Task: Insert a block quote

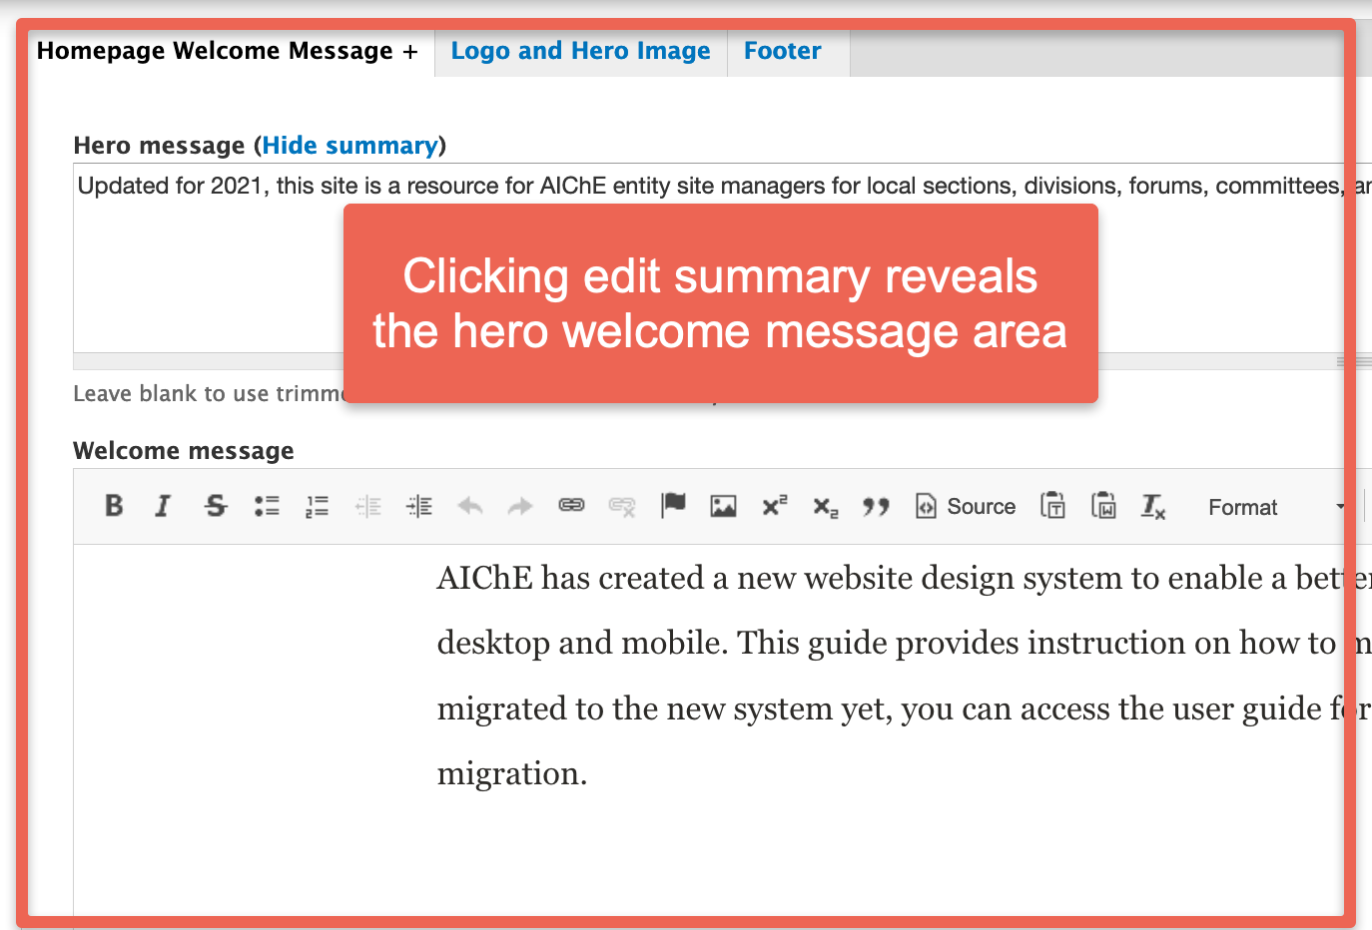Action: 876,507
